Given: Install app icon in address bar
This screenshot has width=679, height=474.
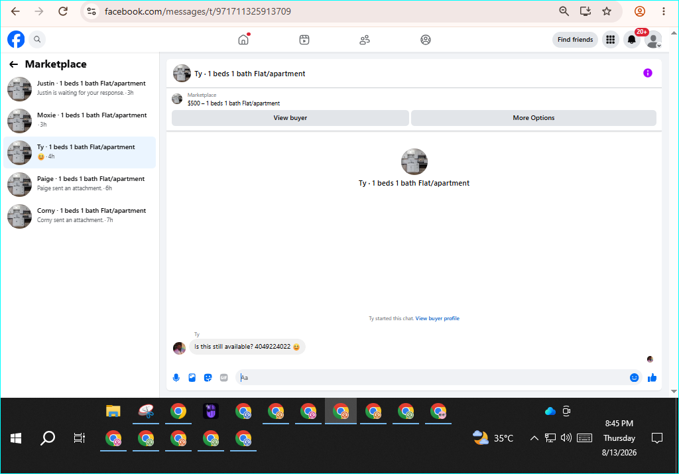Looking at the screenshot, I should point(586,11).
